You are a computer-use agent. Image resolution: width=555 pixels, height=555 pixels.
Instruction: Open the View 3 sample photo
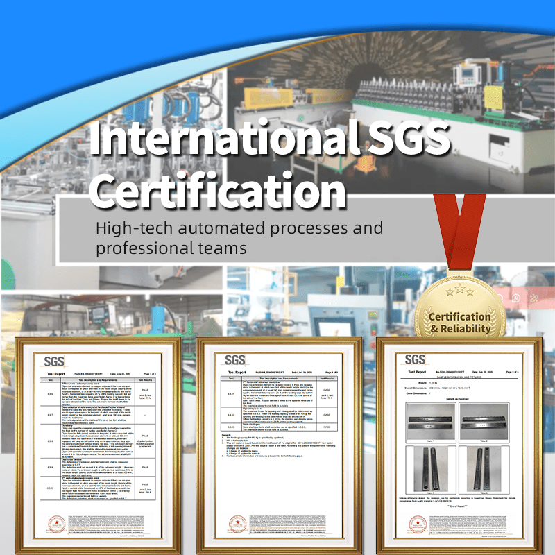tap(432, 468)
